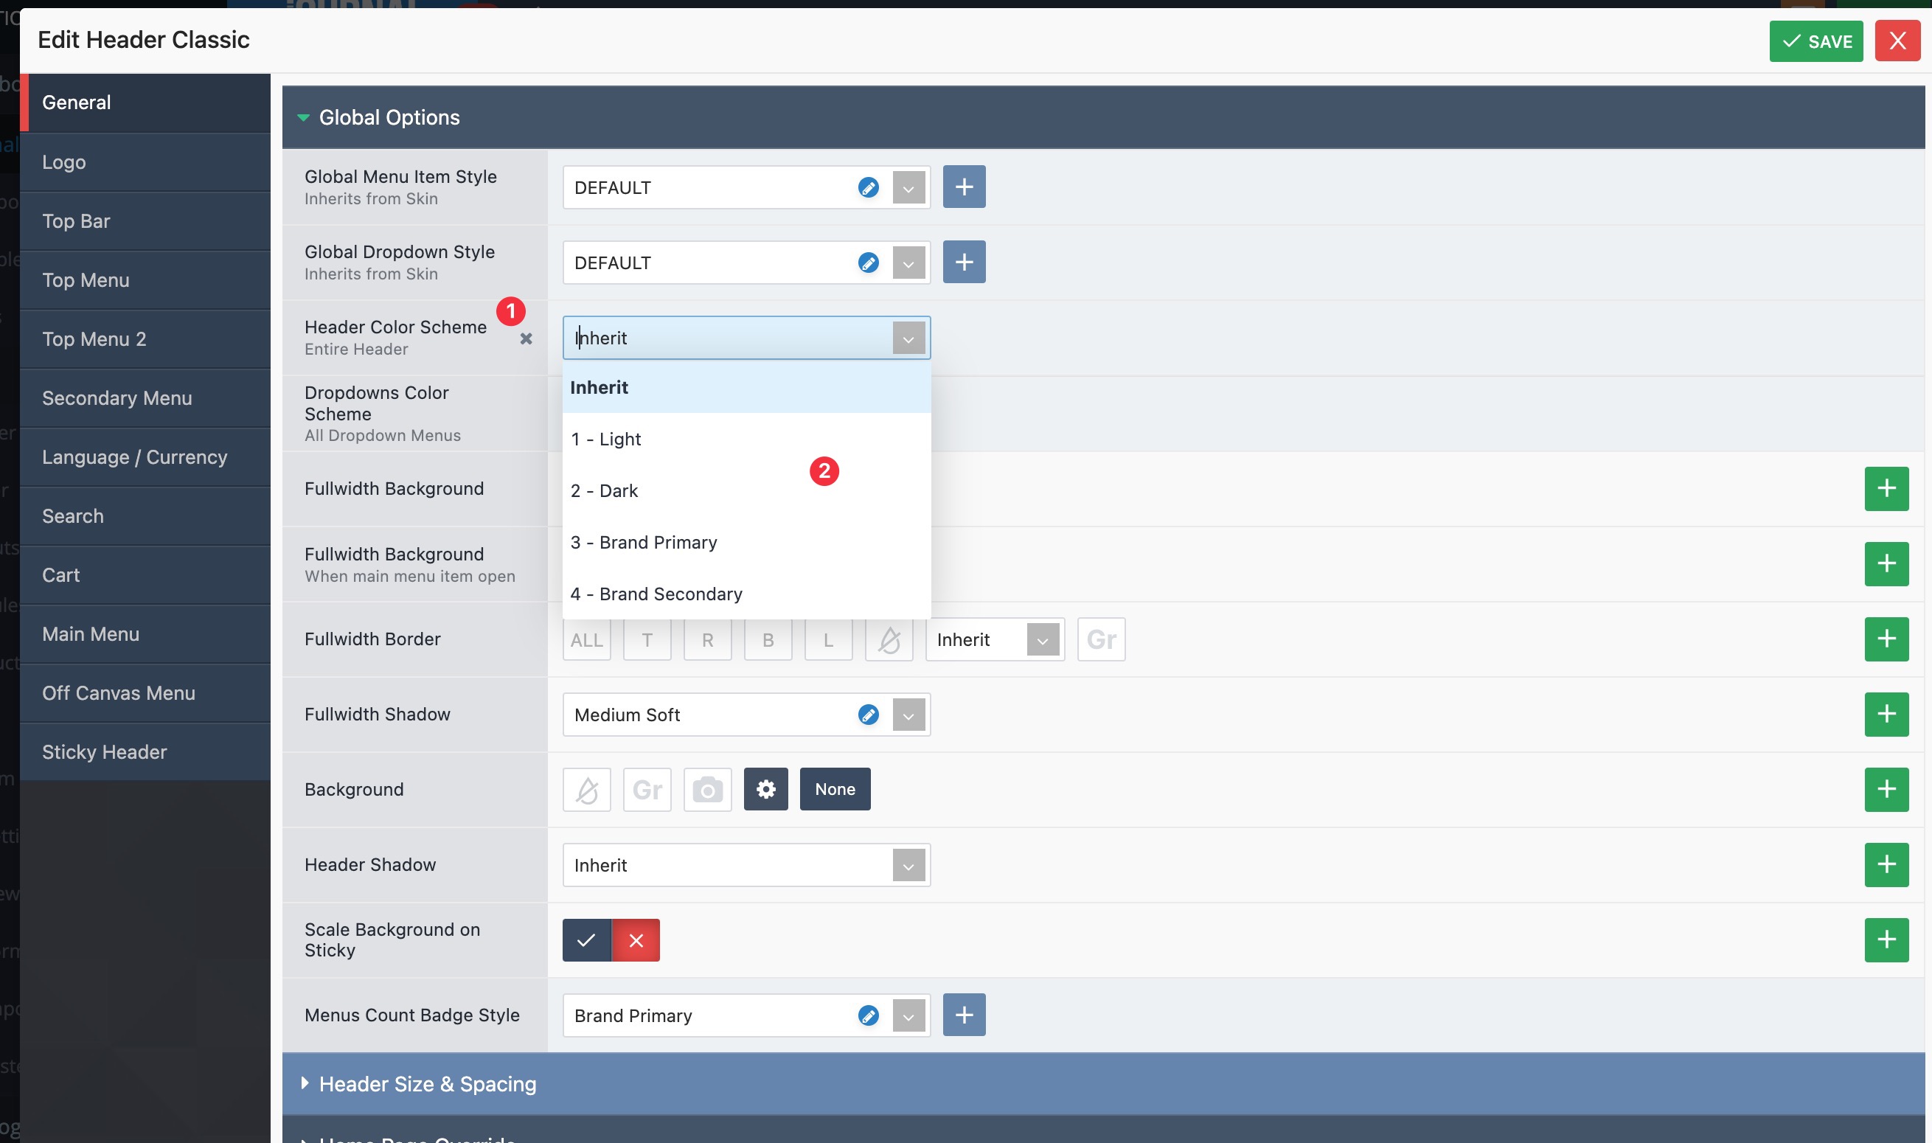Open the Top Menu 2 tab
This screenshot has width=1932, height=1143.
tap(145, 339)
